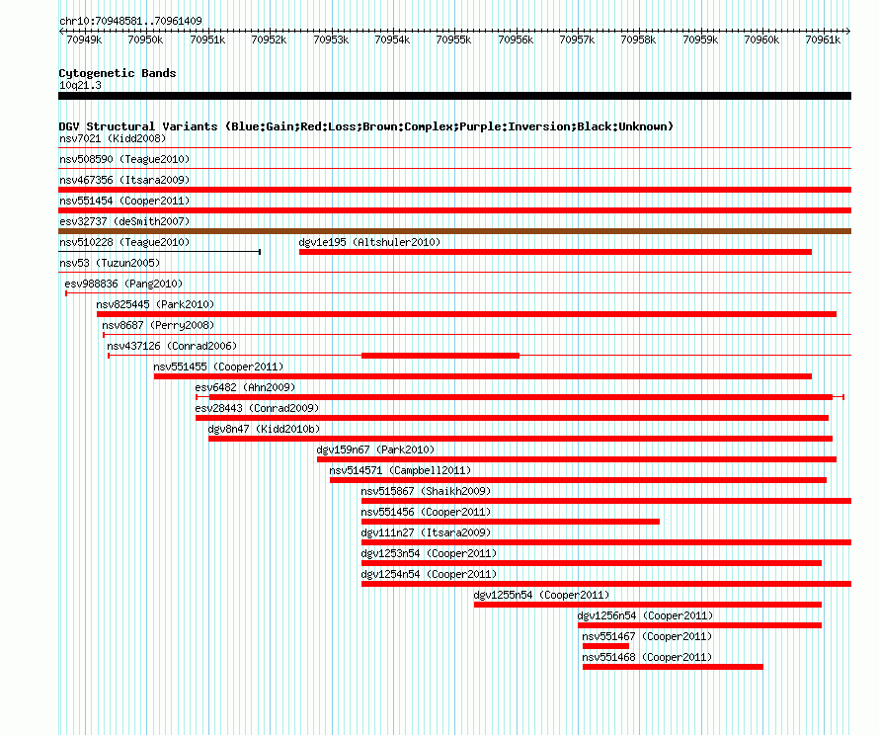
Task: Open variant dgv1256n54 (Cooper2011)
Action: tap(645, 615)
